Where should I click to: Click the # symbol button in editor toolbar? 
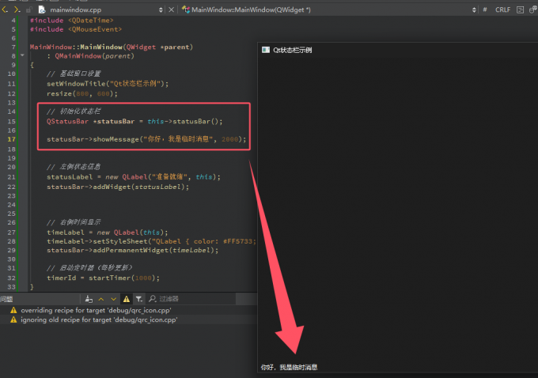click(484, 9)
